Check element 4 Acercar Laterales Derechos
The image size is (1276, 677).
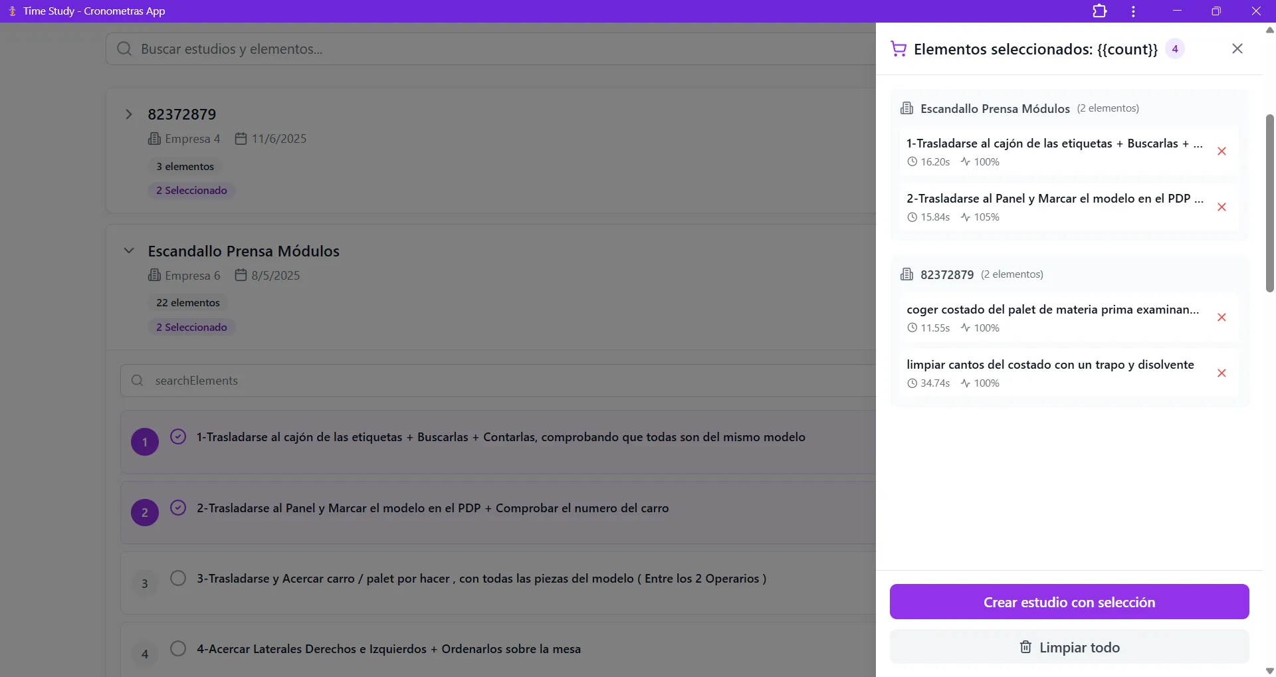178,648
